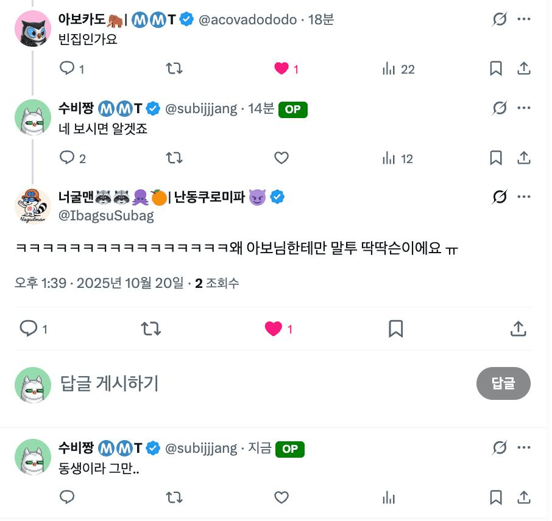Reply to 너굴맨's main tweet
The height and width of the screenshot is (521, 552).
coord(29,329)
